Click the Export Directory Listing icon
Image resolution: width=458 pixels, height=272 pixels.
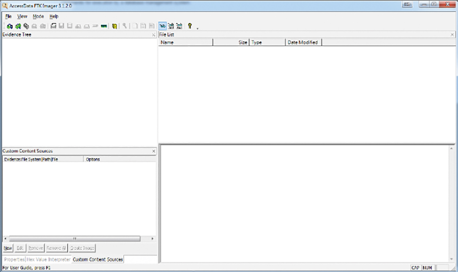tap(152, 26)
